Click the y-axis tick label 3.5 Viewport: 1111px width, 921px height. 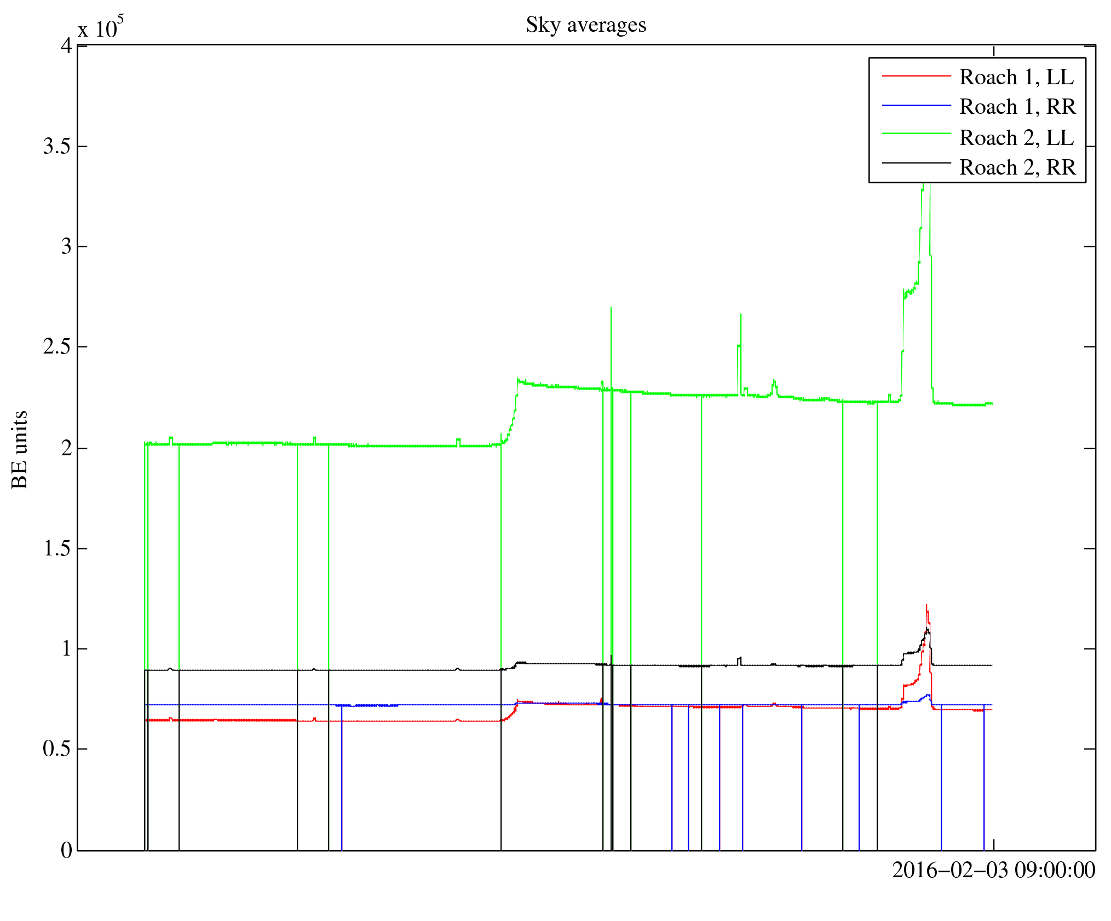pyautogui.click(x=57, y=147)
